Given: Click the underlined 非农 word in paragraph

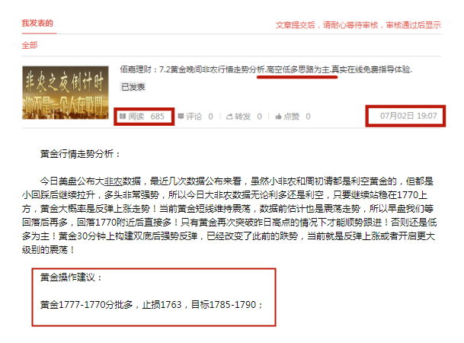Looking at the screenshot, I should tap(113, 181).
